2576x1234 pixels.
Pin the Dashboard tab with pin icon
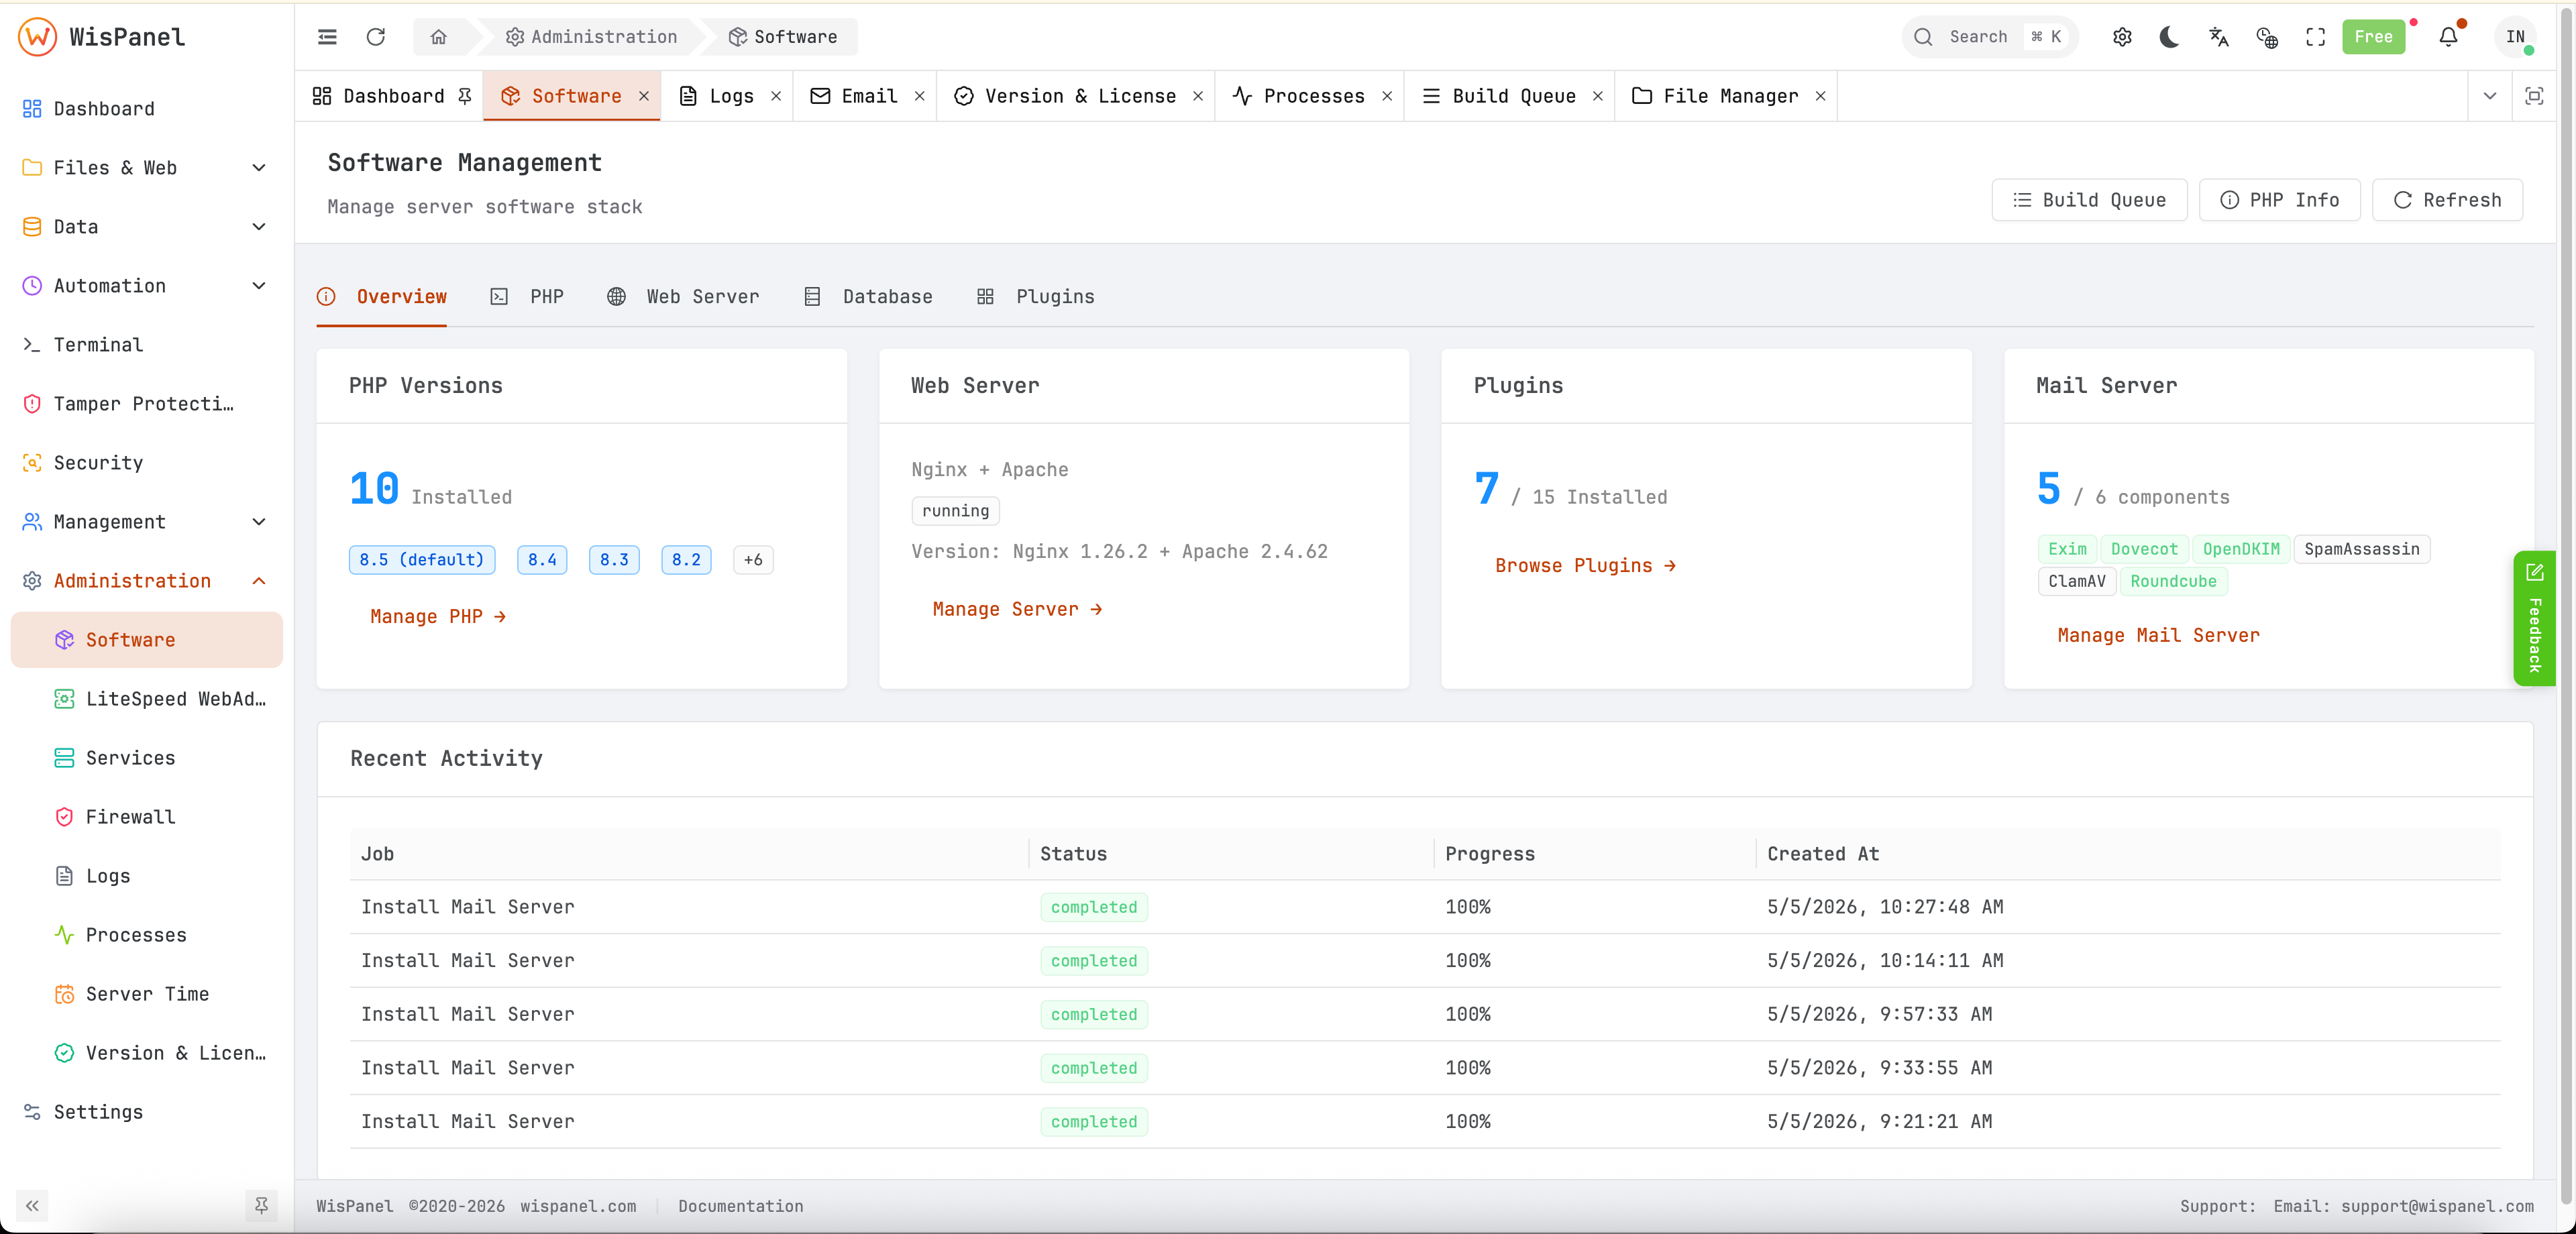tap(465, 96)
